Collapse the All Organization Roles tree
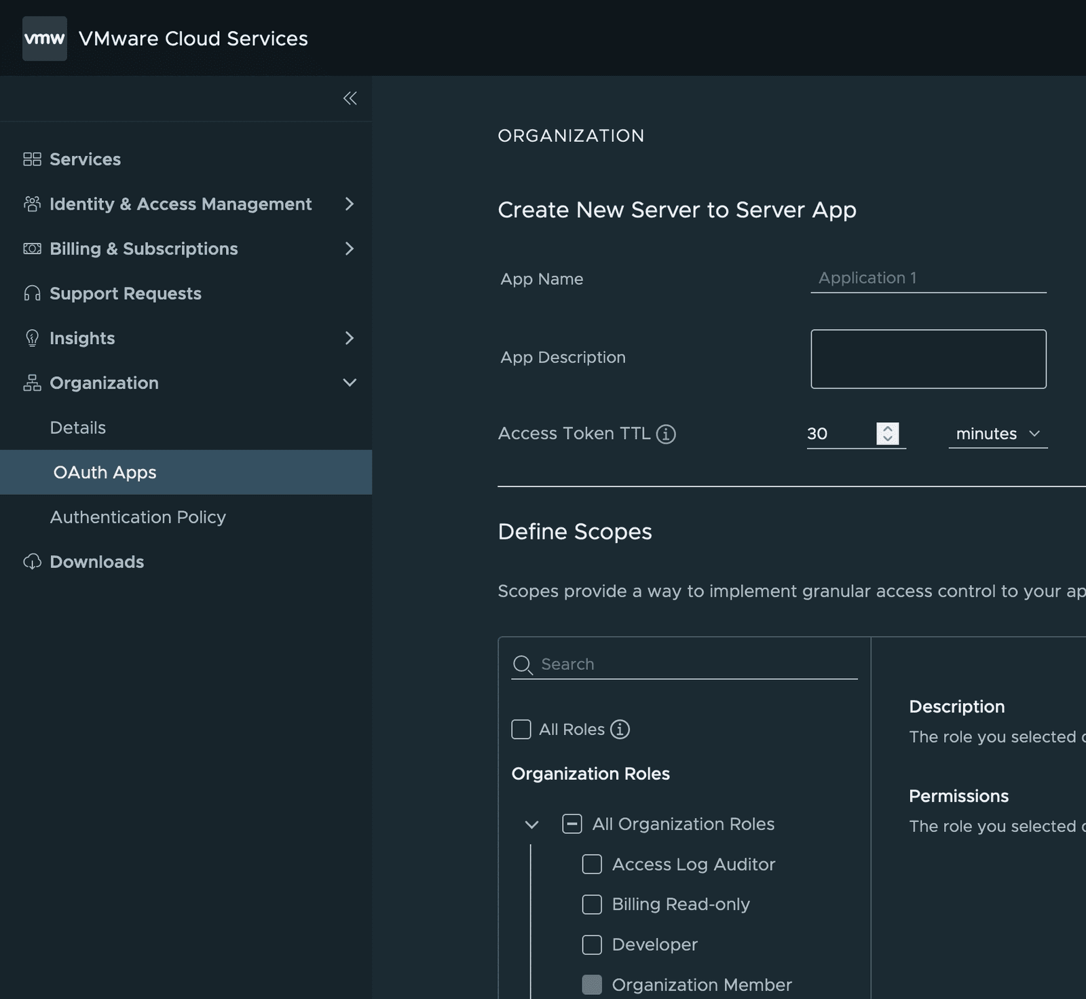The height and width of the screenshot is (999, 1086). tap(532, 824)
